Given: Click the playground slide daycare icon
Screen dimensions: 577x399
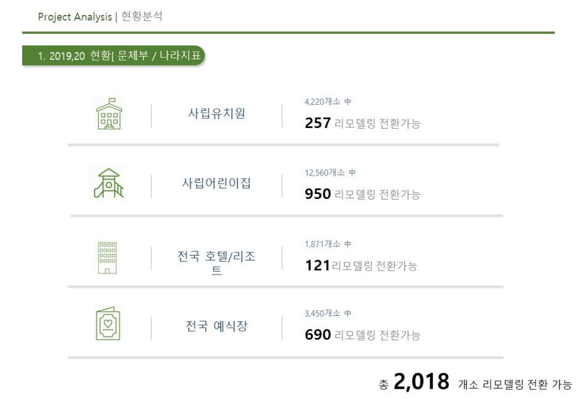Looking at the screenshot, I should pyautogui.click(x=108, y=183).
